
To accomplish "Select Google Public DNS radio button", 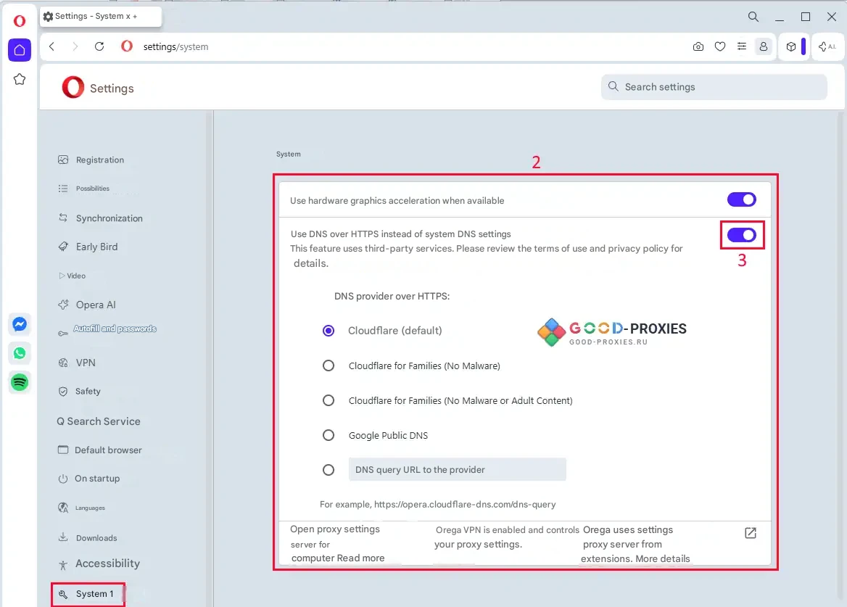I will pos(329,435).
